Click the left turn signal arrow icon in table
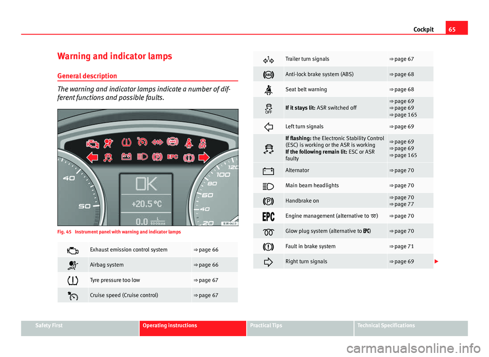 [x=268, y=127]
